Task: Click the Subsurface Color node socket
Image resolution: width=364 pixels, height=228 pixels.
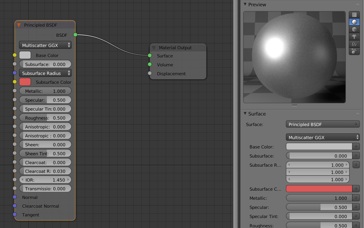Action: point(15,82)
